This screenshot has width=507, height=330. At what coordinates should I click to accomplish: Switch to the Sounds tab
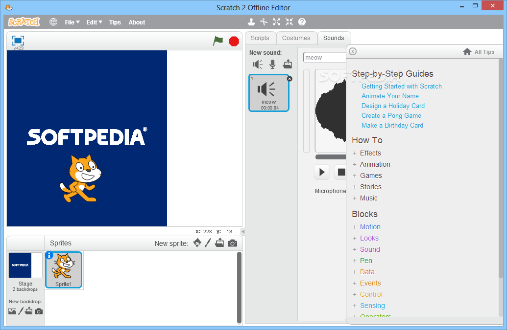click(334, 38)
